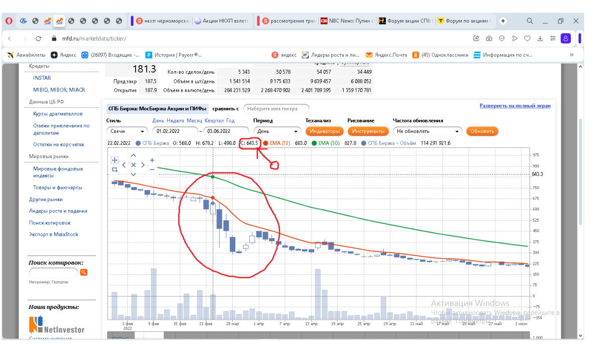Pan chart down with the down chevron
The image size is (602, 346).
click(133, 174)
